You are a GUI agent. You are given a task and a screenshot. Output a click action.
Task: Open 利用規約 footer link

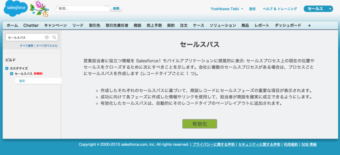(x=291, y=144)
